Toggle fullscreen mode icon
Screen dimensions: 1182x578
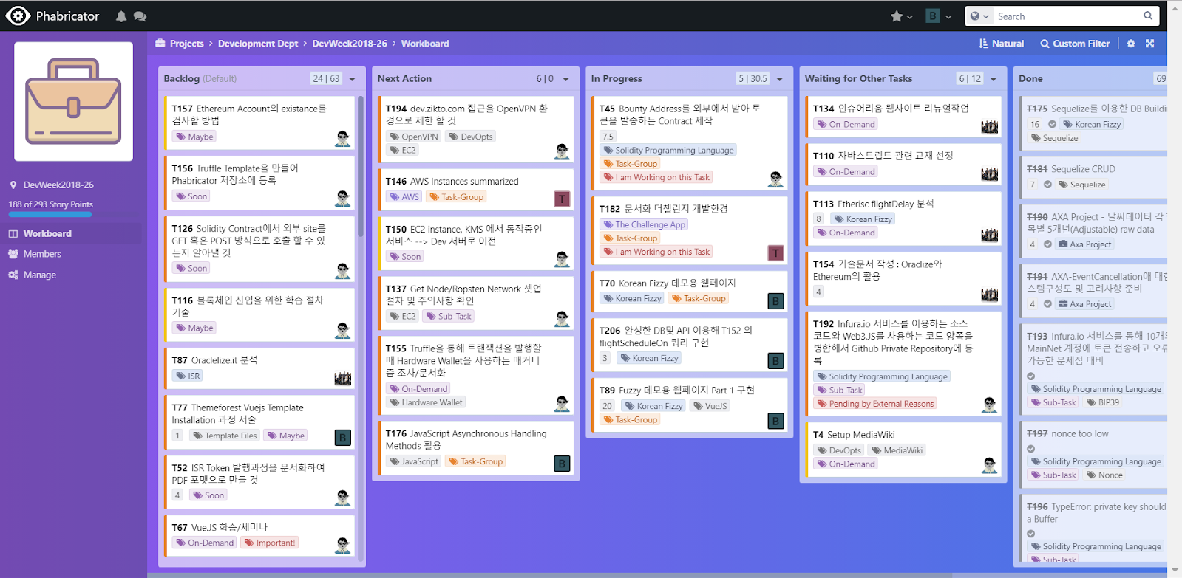pyautogui.click(x=1149, y=44)
